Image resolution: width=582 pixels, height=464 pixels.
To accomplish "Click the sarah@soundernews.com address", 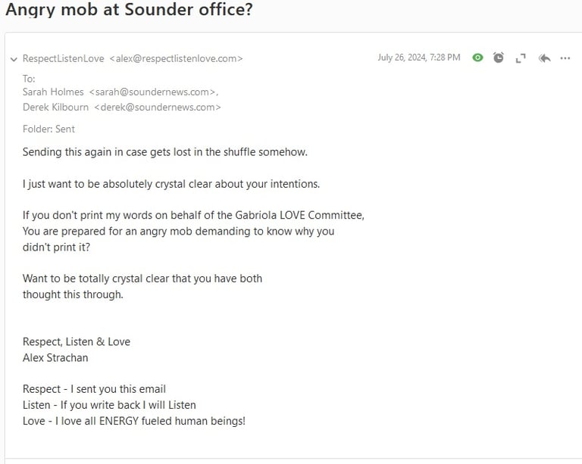I will click(153, 92).
